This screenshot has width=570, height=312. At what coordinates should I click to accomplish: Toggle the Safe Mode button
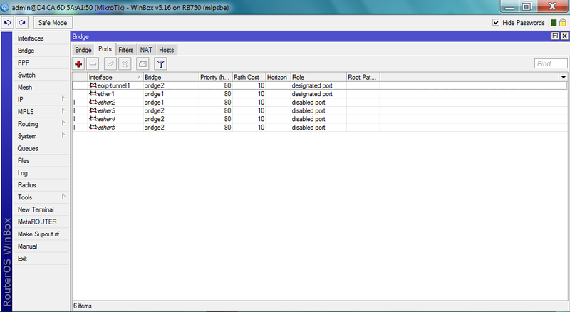pyautogui.click(x=53, y=23)
